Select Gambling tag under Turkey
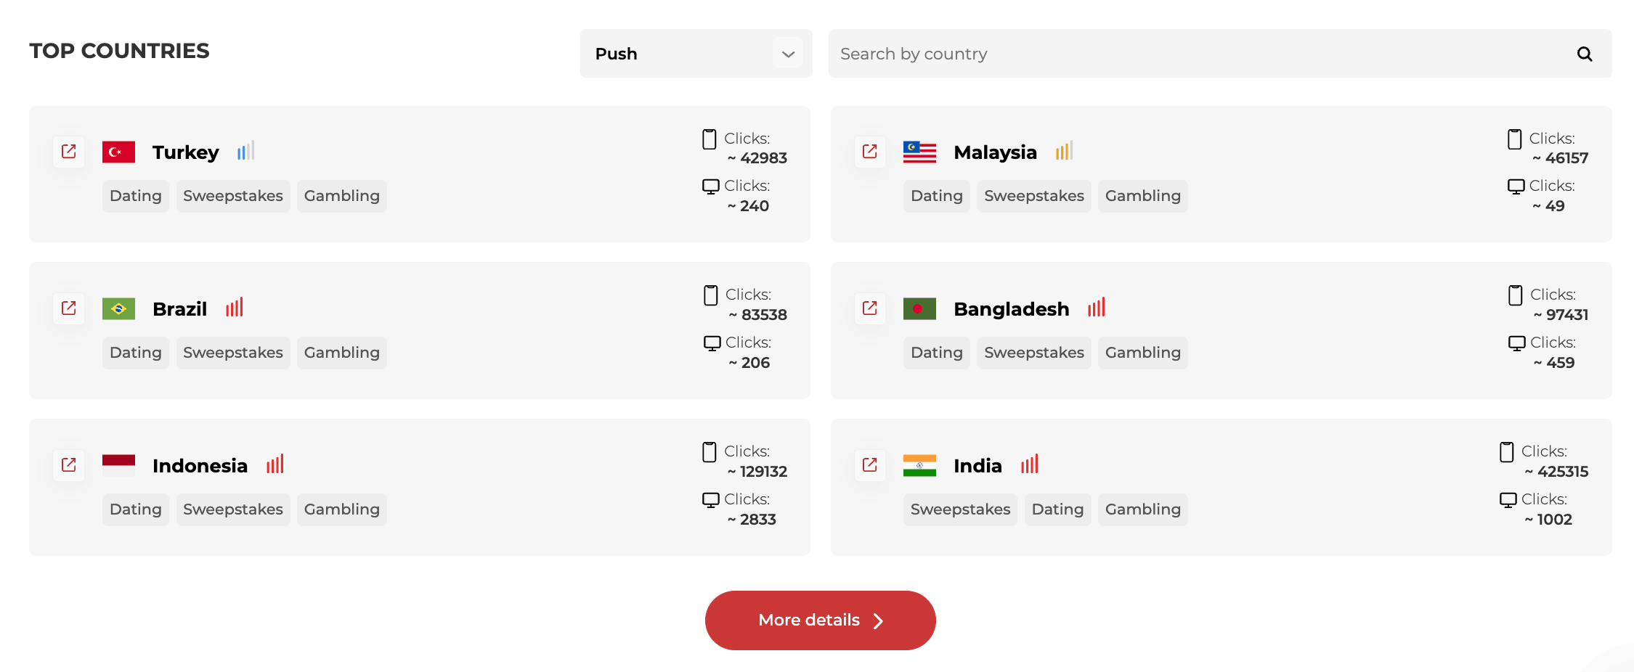Screen dimensions: 1634x672 coord(341,196)
